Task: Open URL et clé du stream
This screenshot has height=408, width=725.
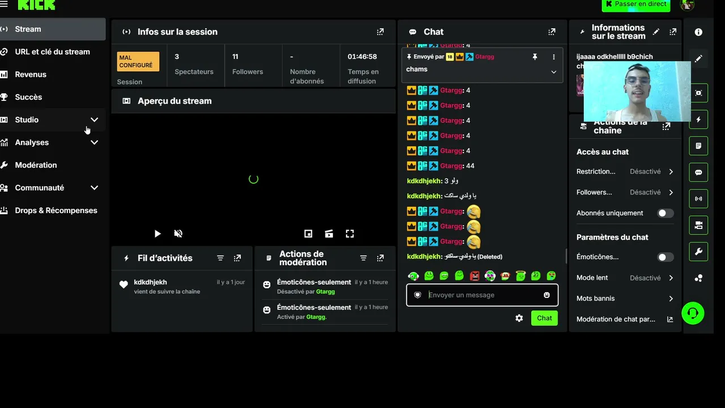Action: [53, 52]
